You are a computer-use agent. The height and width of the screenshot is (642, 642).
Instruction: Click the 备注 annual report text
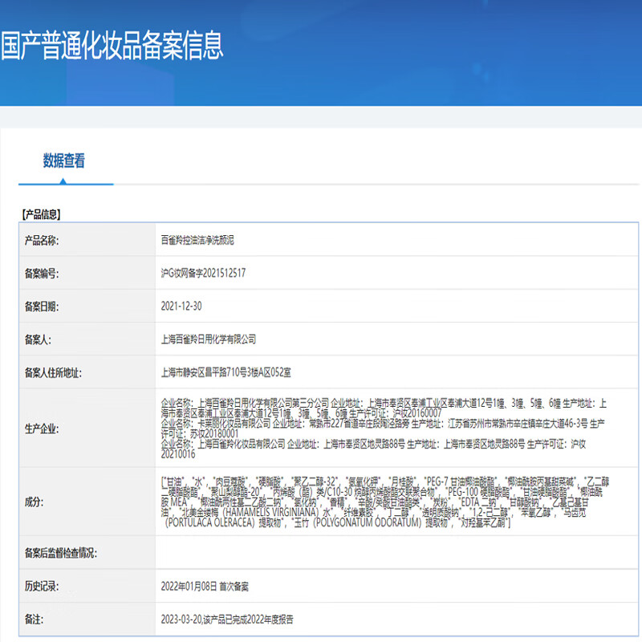pos(226,619)
